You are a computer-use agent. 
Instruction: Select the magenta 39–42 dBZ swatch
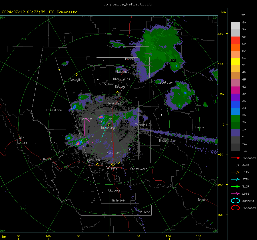click(x=235, y=90)
